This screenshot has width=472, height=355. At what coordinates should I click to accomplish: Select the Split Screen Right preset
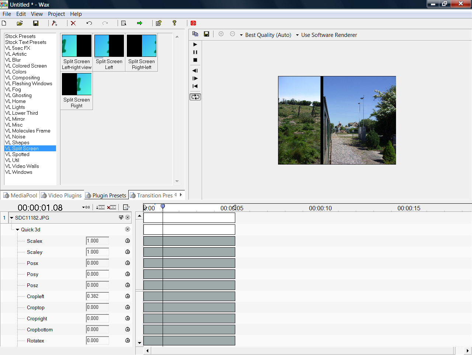pos(77,91)
